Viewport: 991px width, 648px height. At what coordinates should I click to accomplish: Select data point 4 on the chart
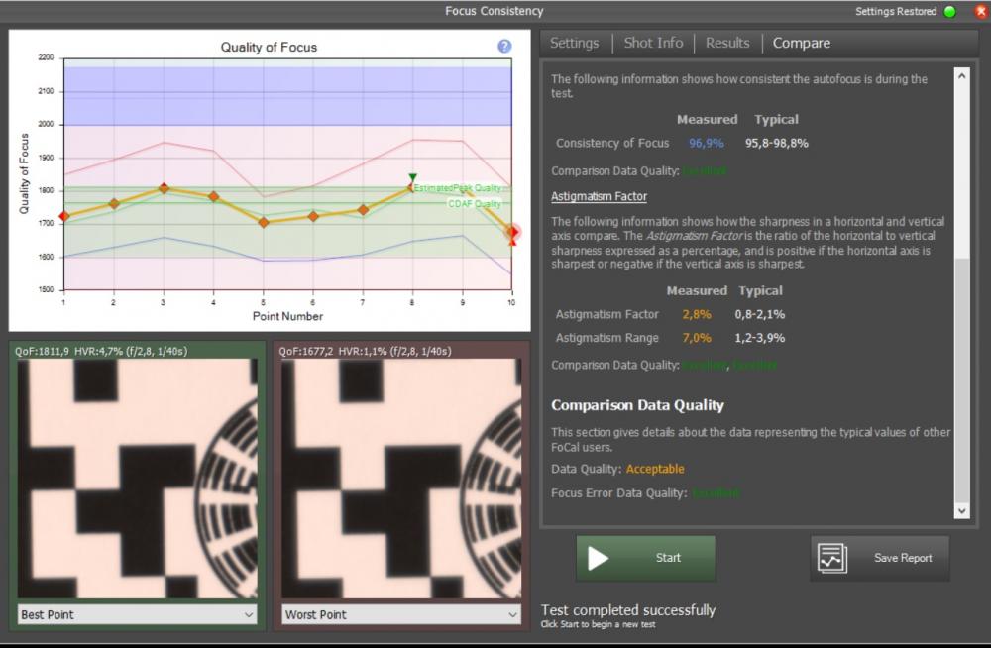214,196
